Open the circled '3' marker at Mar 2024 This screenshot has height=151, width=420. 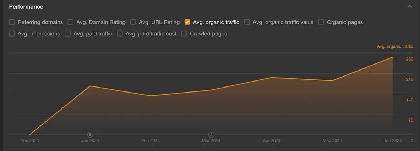pos(211,134)
